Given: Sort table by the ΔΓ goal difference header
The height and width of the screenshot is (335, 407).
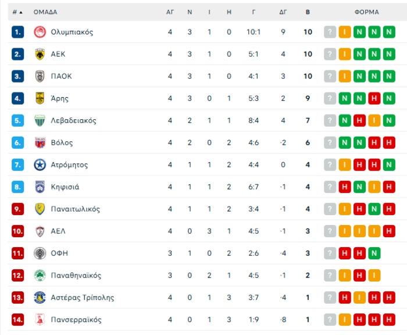Looking at the screenshot, I should click(x=283, y=12).
